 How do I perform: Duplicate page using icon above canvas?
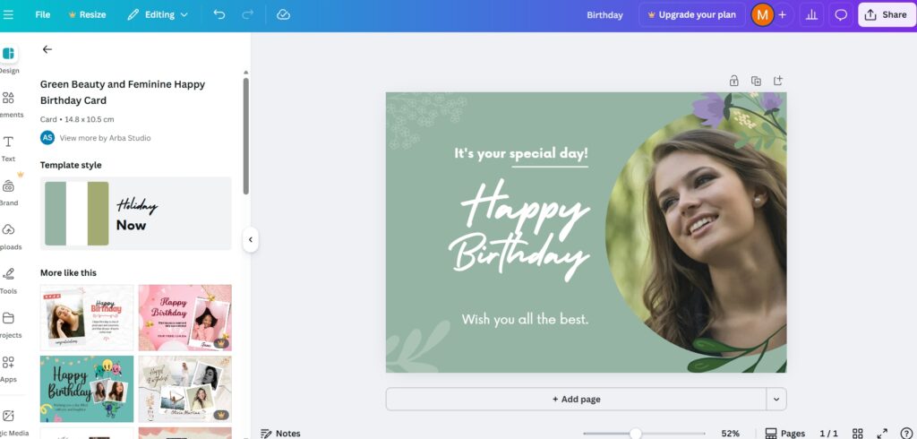(x=756, y=81)
